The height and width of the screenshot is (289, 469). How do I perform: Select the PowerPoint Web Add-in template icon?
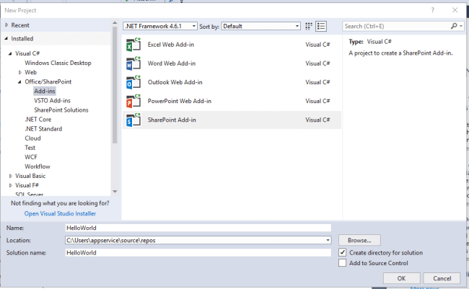(x=133, y=101)
